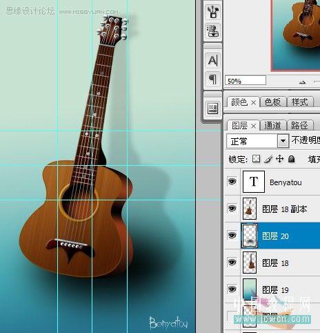Click the 50% zoom input field
Image resolution: width=320 pixels, height=333 pixels.
(246, 81)
